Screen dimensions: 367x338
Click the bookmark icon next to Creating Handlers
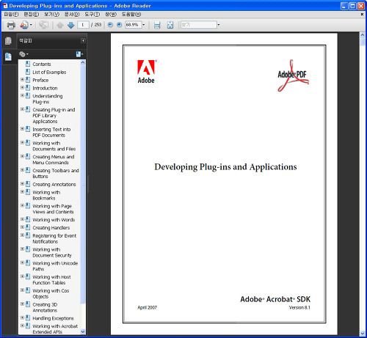[x=28, y=227]
